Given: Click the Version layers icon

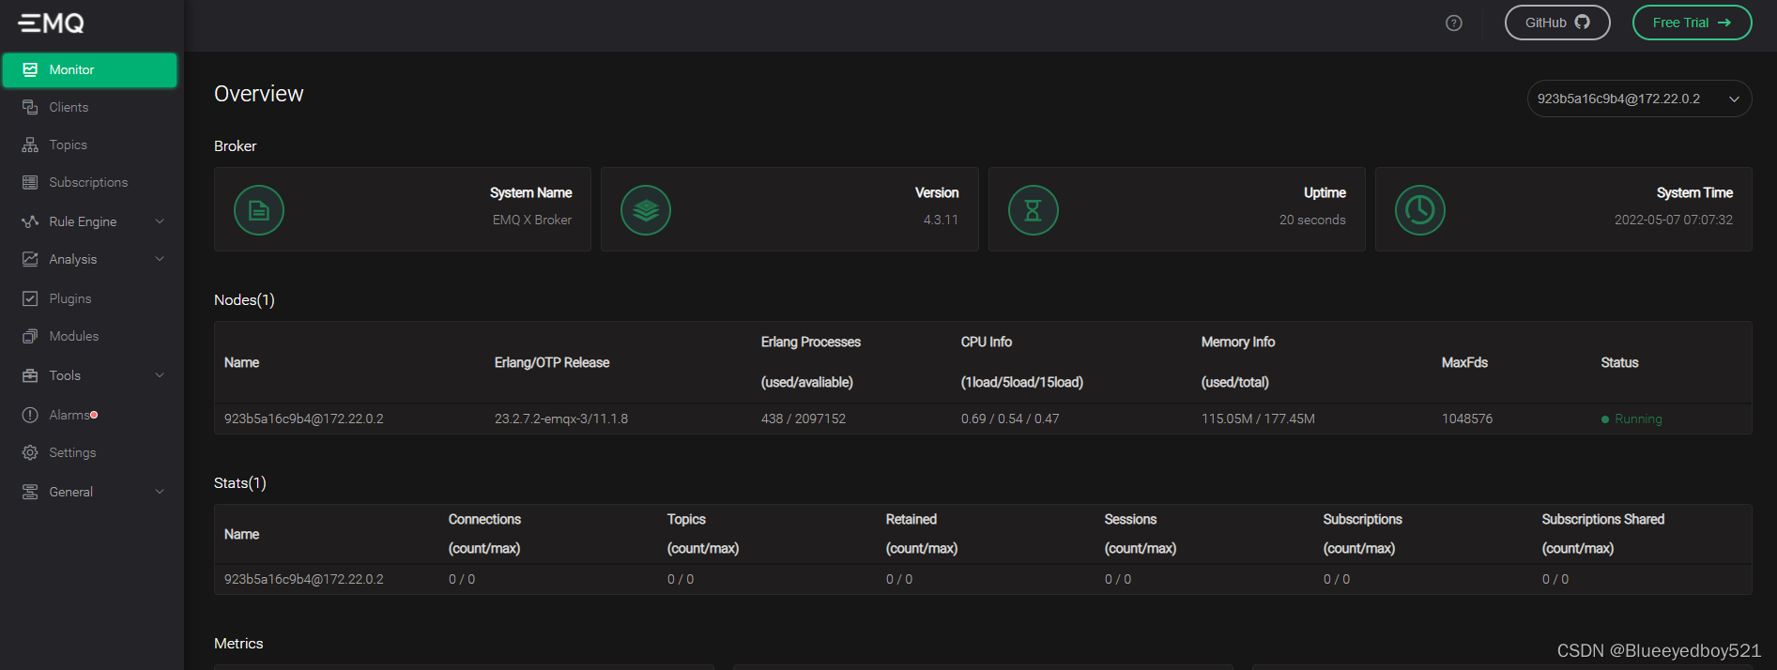Looking at the screenshot, I should 646,210.
